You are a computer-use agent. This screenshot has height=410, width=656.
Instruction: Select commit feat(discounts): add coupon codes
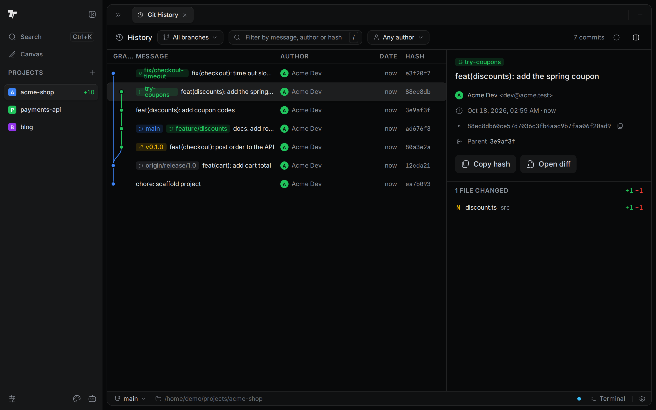(276, 110)
